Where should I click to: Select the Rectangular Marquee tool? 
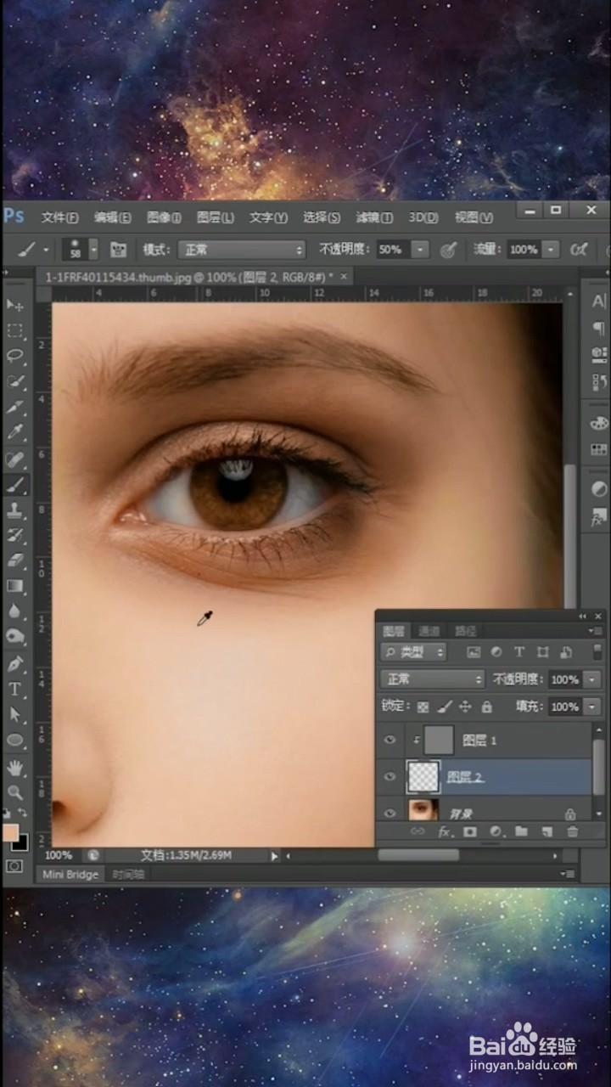pyautogui.click(x=15, y=330)
